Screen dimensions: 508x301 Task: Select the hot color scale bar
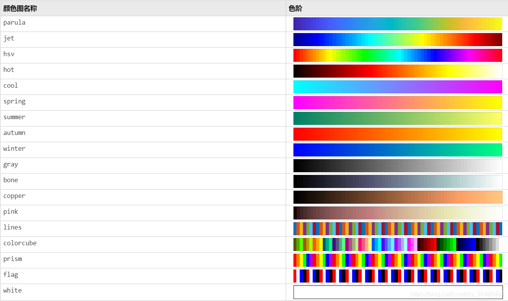click(x=398, y=71)
